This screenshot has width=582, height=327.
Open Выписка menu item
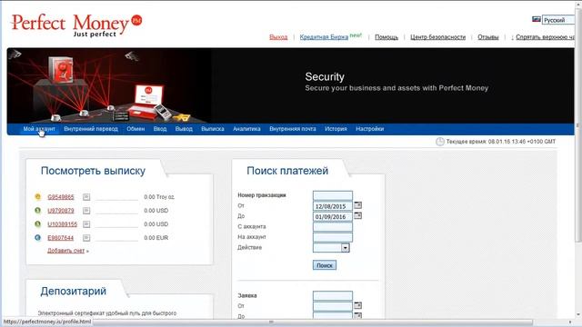[x=213, y=129]
